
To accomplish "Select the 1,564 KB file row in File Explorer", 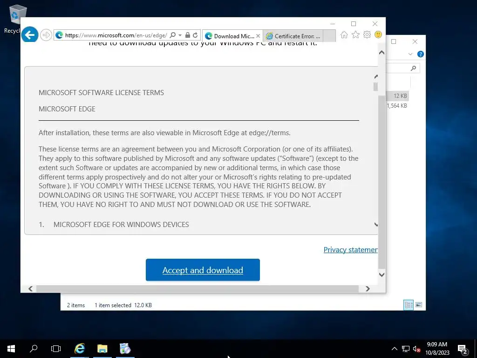I will point(397,106).
